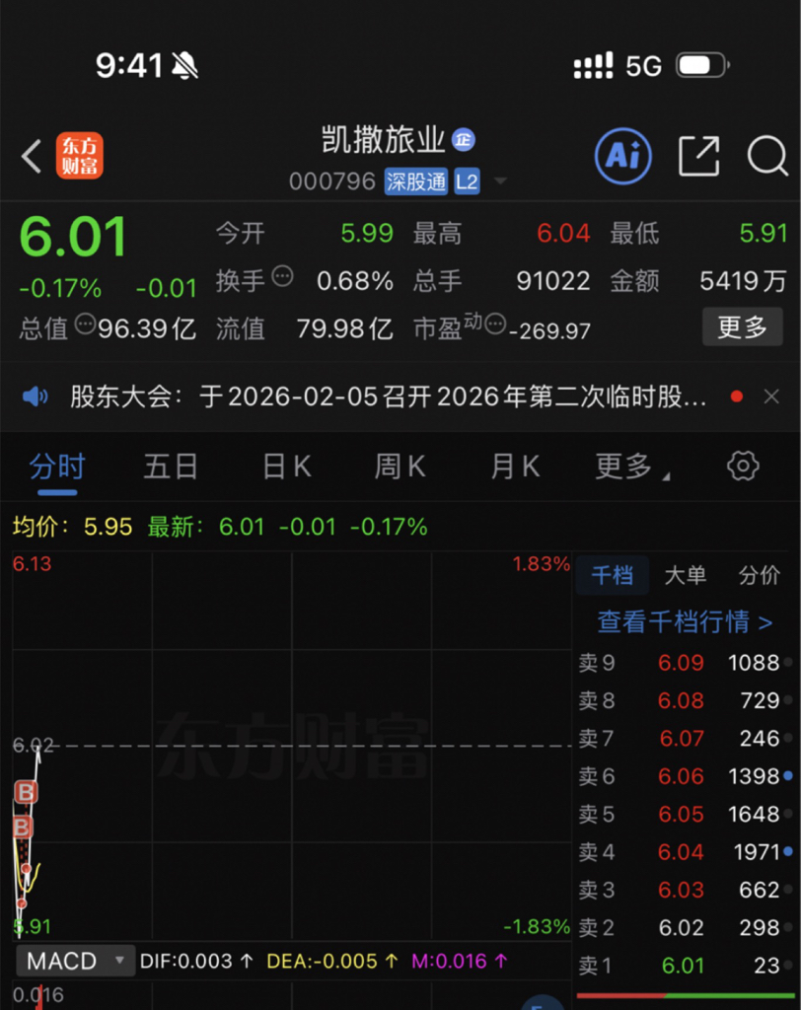Tap the 更多 button in quote panel
This screenshot has height=1010, width=801.
[743, 326]
